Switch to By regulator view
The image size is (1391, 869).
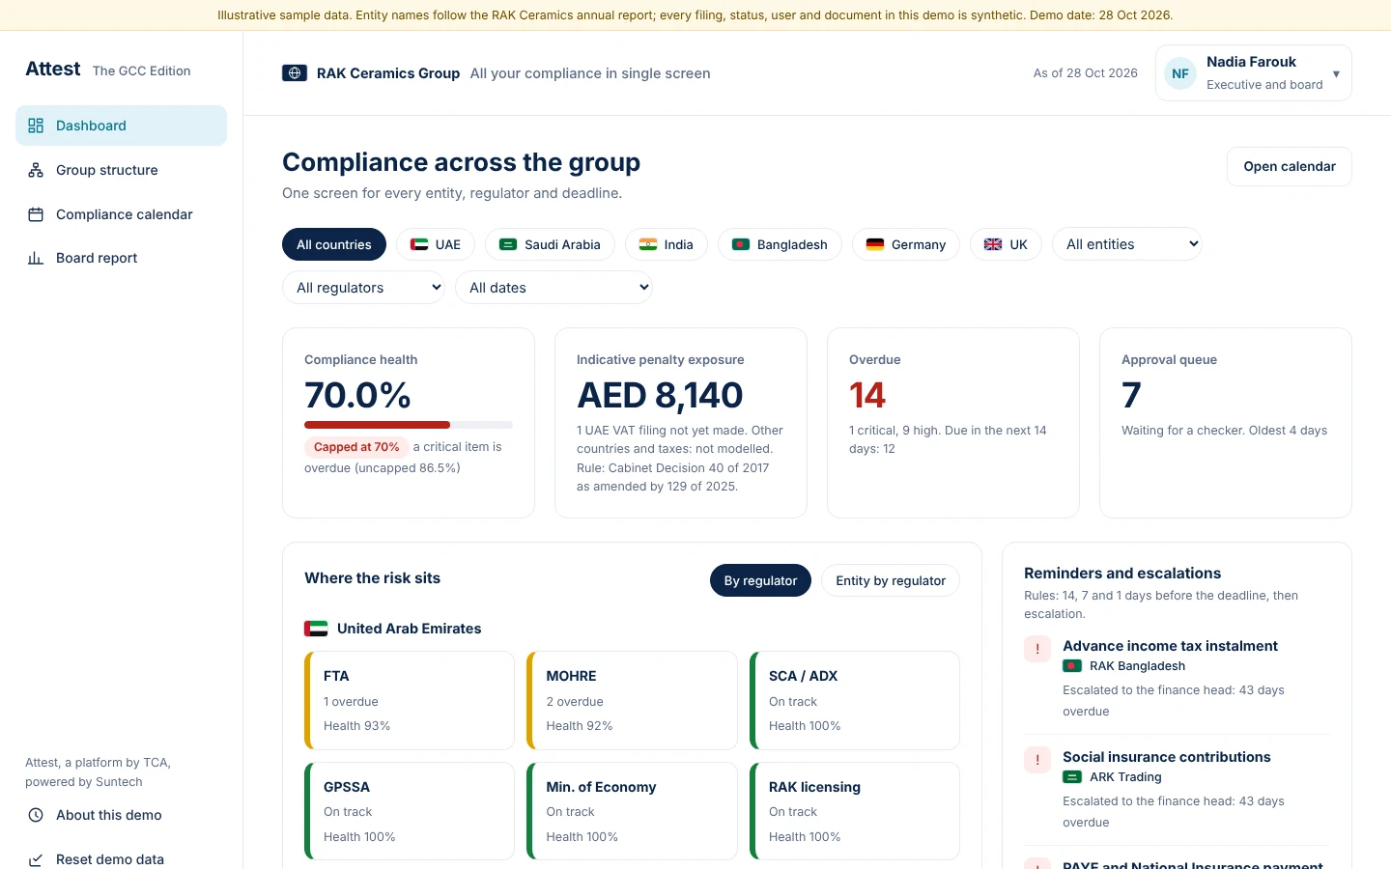click(760, 580)
